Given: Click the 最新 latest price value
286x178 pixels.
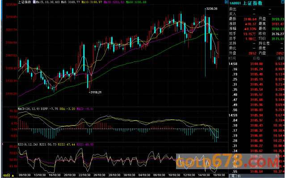Looking at the screenshot, I should click(250, 19).
